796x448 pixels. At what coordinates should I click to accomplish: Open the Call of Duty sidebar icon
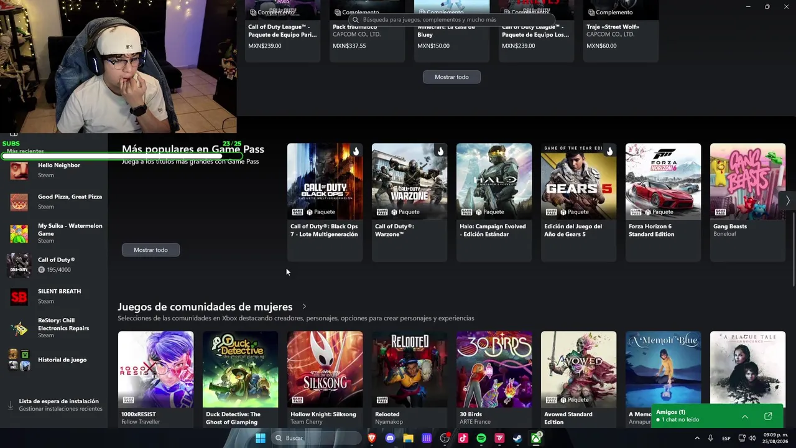click(x=19, y=265)
